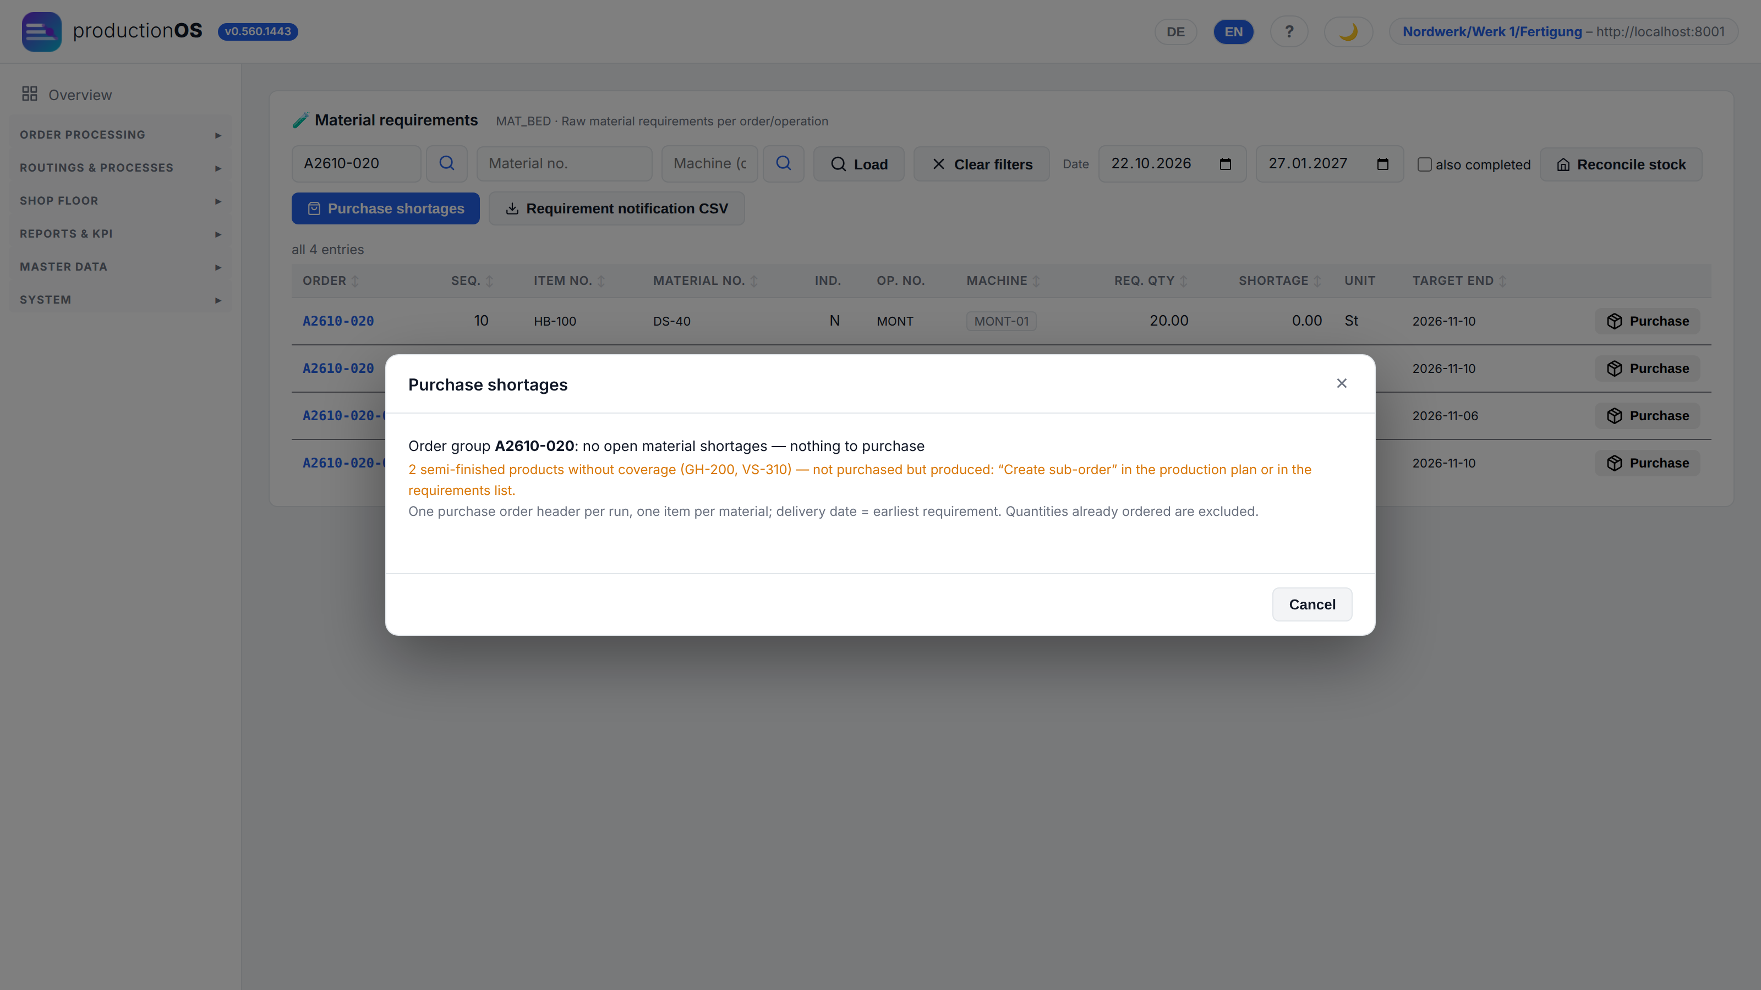Sort table by ORDER column arrows
Viewport: 1761px width, 990px height.
(x=355, y=281)
